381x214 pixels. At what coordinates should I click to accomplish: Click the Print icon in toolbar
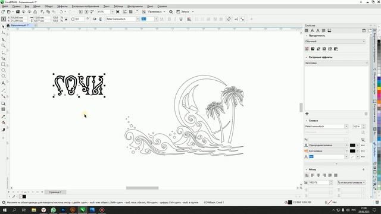(35, 12)
